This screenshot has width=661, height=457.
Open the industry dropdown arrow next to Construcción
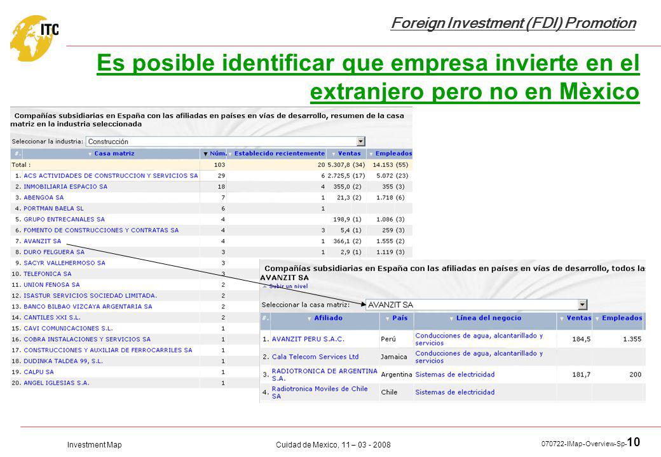(x=360, y=142)
